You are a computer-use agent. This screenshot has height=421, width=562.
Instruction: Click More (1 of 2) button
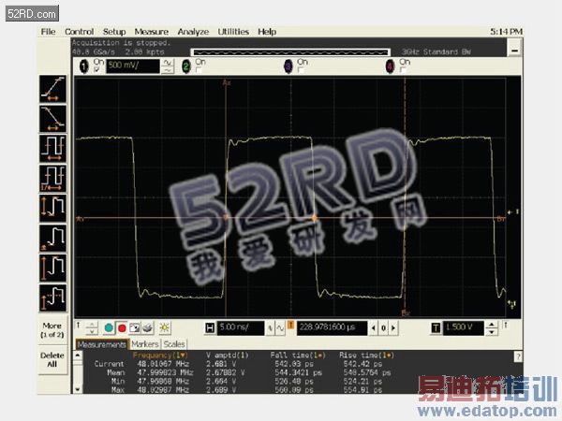tap(52, 330)
